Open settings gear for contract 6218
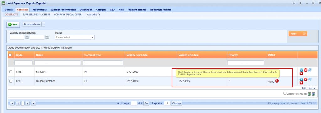This screenshot has width=321, height=113. click(301, 70)
